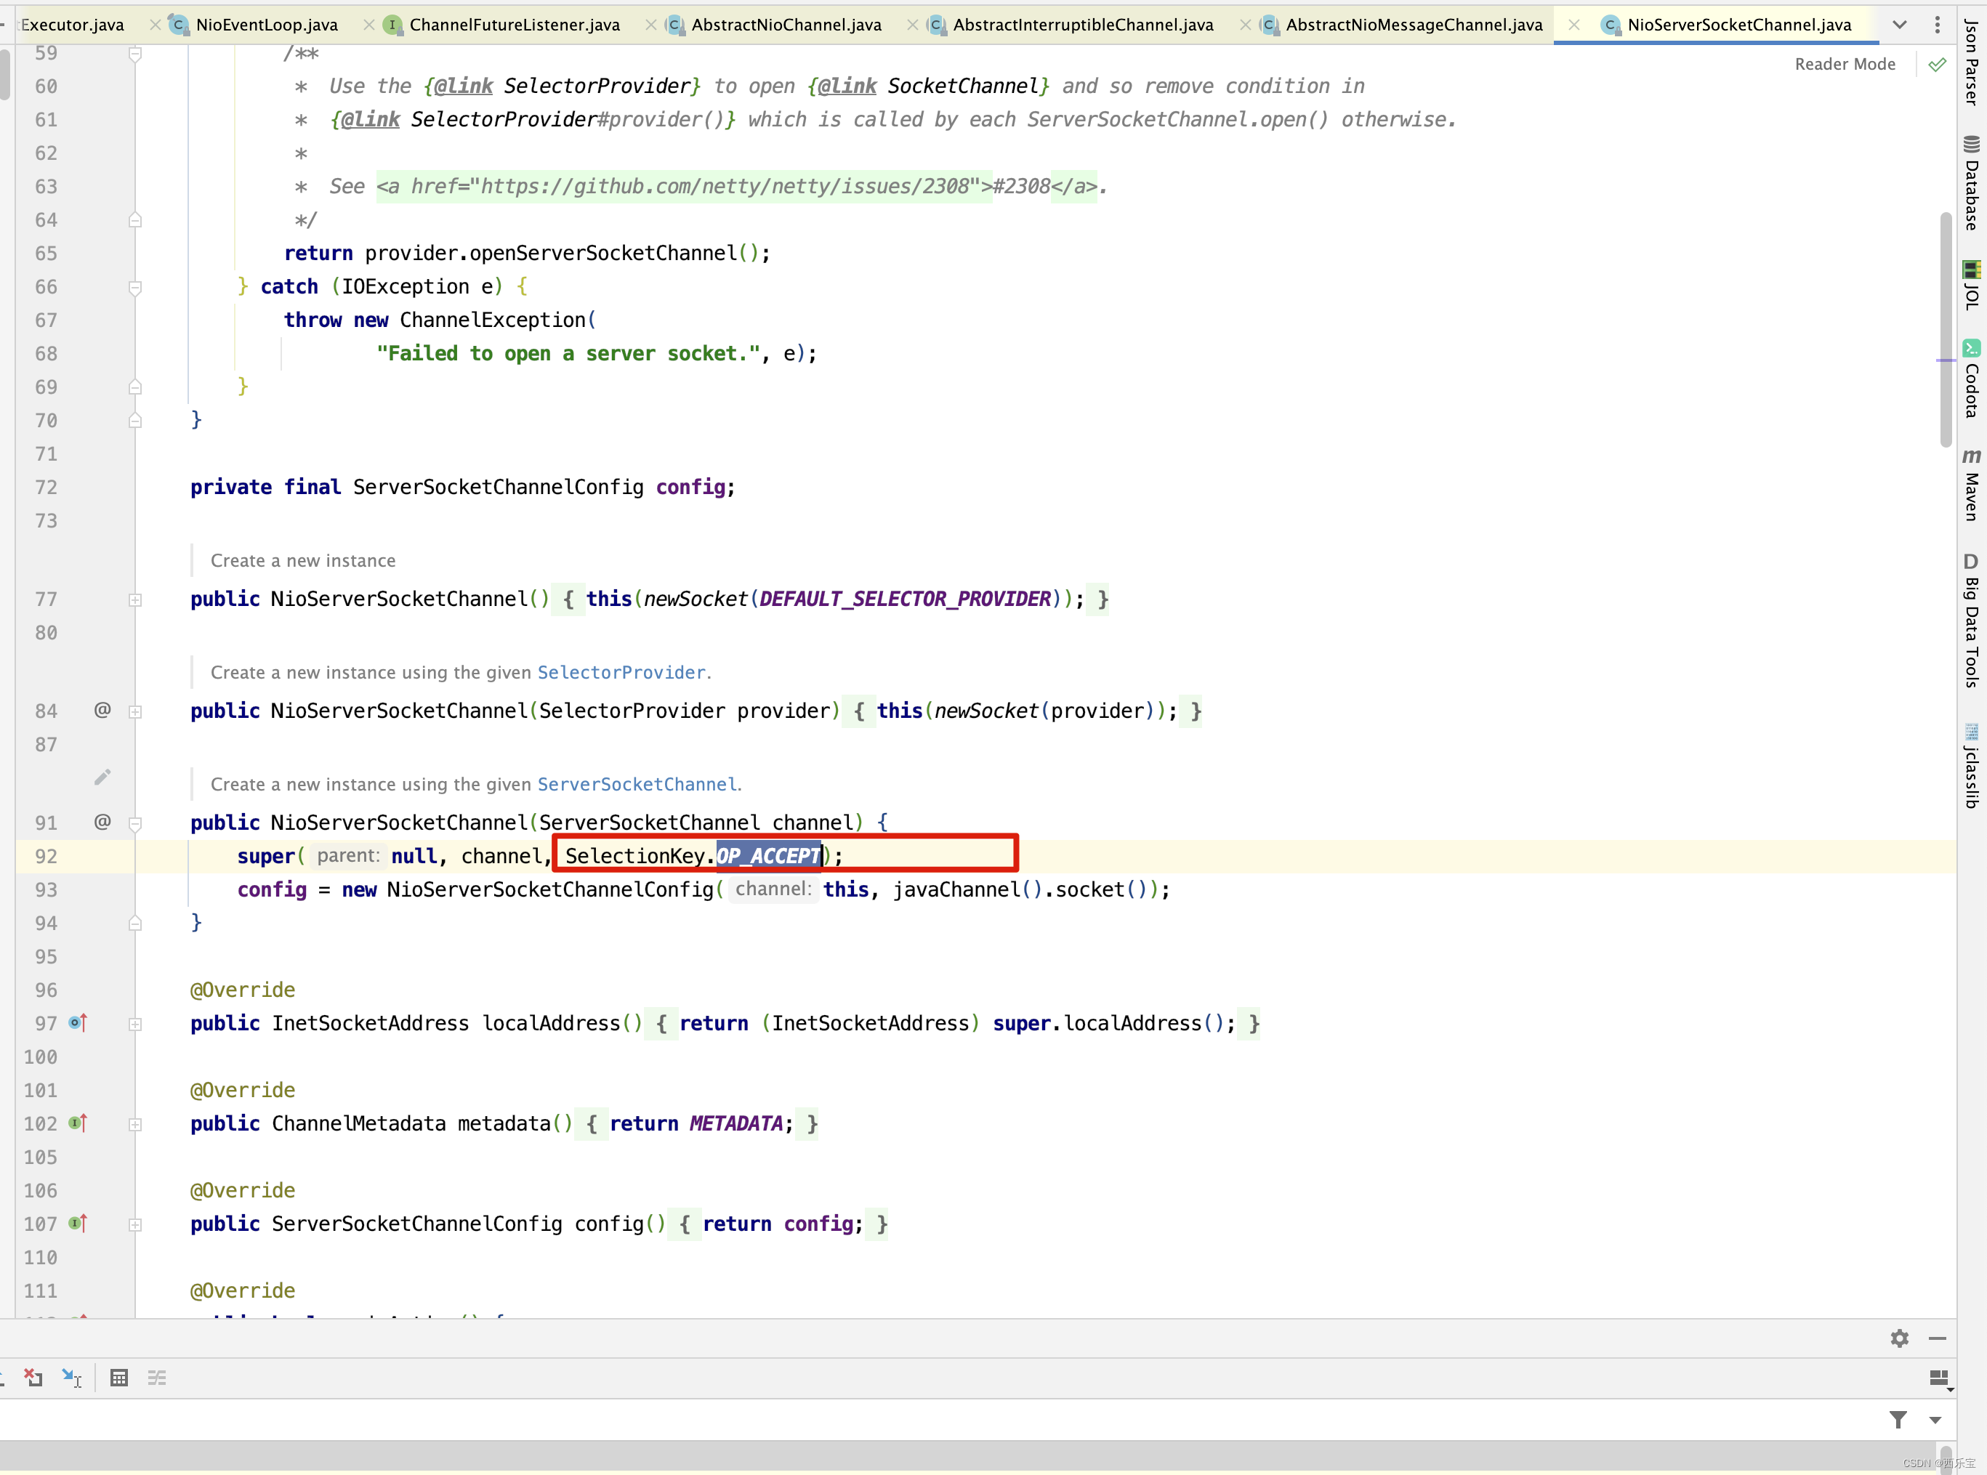Switch to AbstractNioChannel.java tab
Screen dimensions: 1987x1475
coord(775,24)
